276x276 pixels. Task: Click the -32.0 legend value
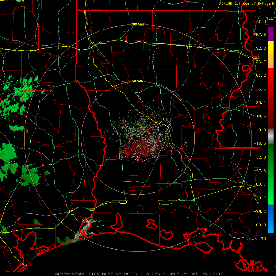click(x=260, y=157)
